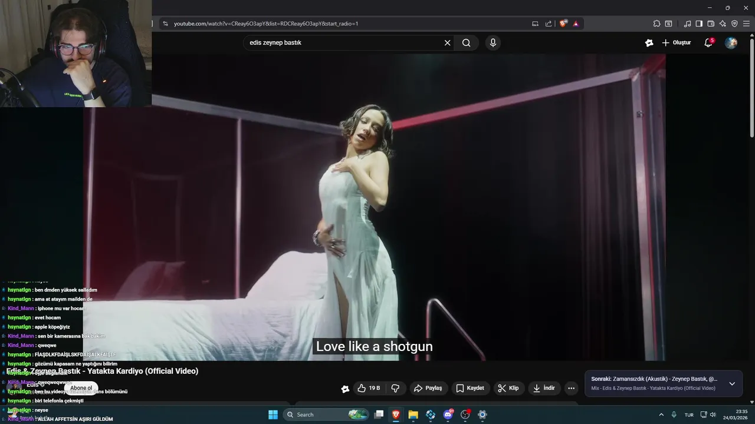
Task: Open Task View on the taskbar
Action: pyautogui.click(x=379, y=415)
